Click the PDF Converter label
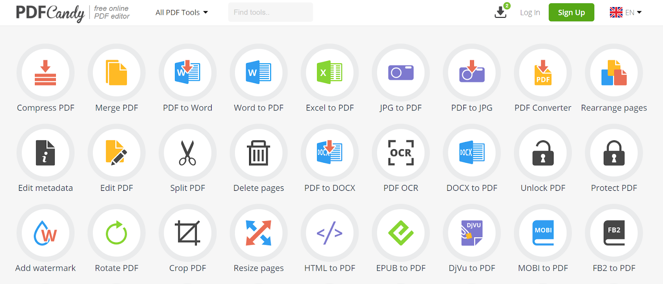This screenshot has width=663, height=284. (x=543, y=108)
